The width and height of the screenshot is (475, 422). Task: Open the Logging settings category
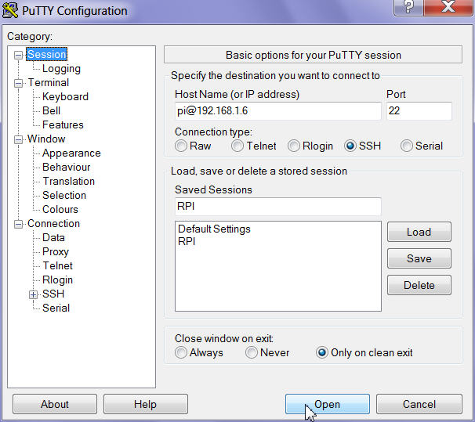[x=61, y=69]
